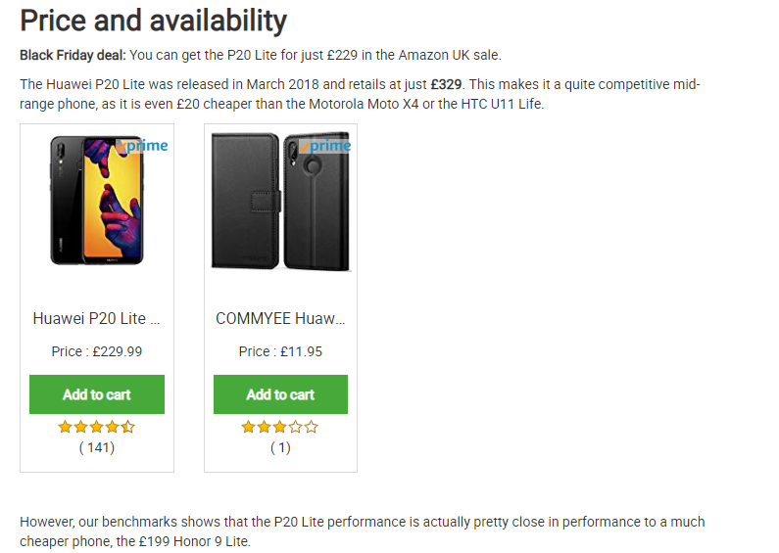View the single review count (1)

click(x=280, y=447)
